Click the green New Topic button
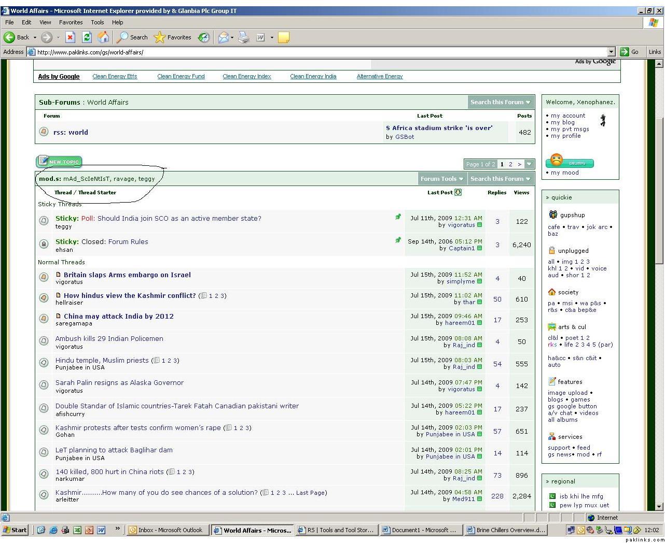Screen dimensions: 665x543 (x=59, y=162)
